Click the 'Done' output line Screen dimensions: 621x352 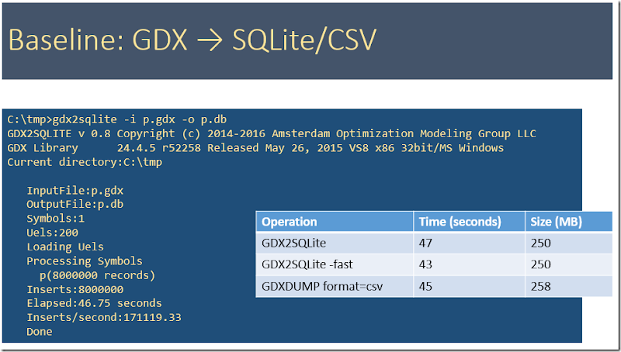[x=40, y=331]
